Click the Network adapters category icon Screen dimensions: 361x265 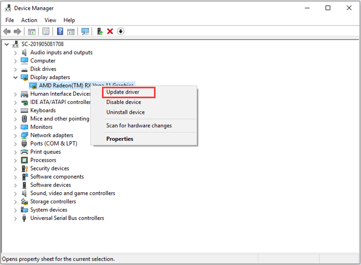[x=24, y=135]
